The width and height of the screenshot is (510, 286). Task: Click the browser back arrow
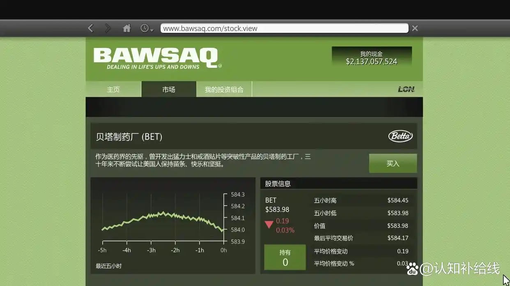[91, 28]
